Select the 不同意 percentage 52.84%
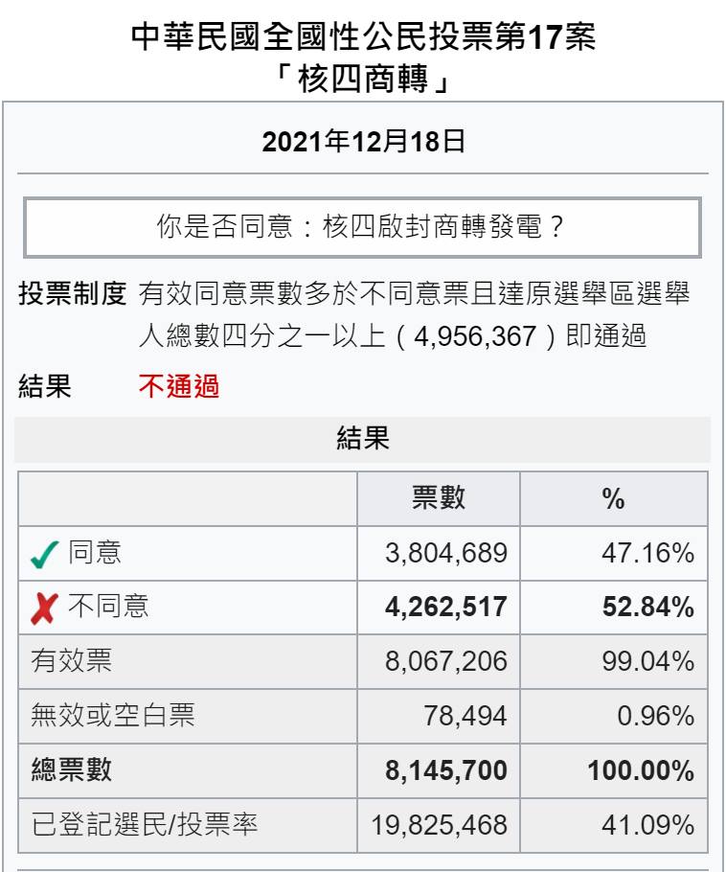The width and height of the screenshot is (726, 872). [648, 607]
